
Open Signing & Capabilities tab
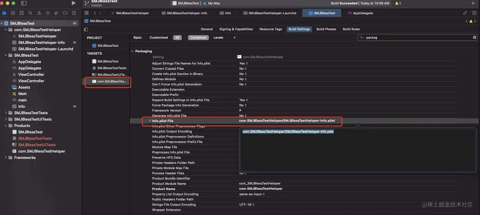click(x=236, y=29)
